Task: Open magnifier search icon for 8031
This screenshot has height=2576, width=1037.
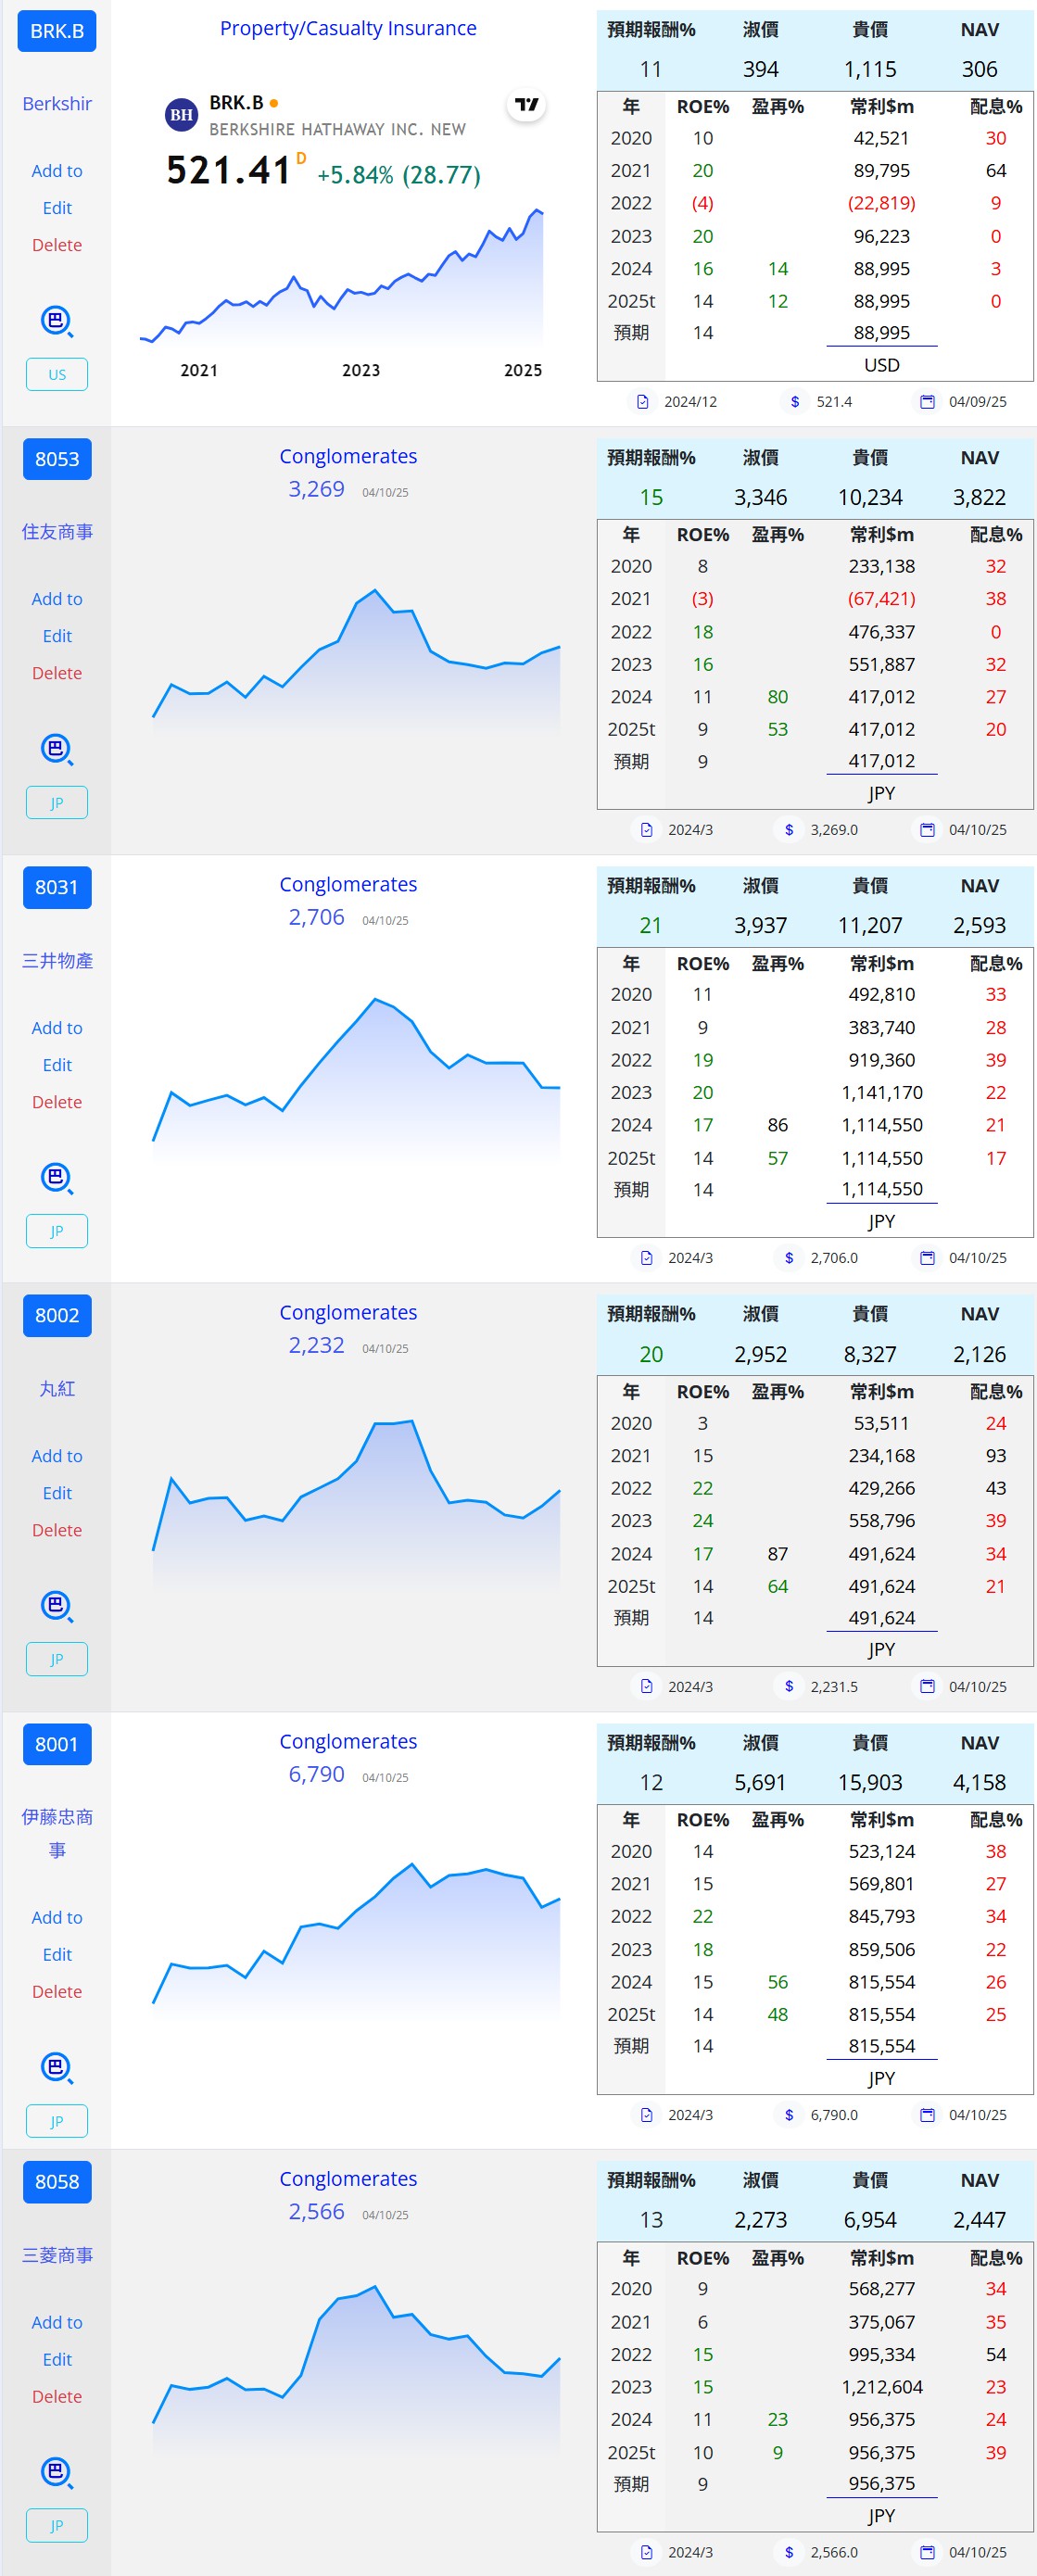Action: pyautogui.click(x=57, y=1178)
